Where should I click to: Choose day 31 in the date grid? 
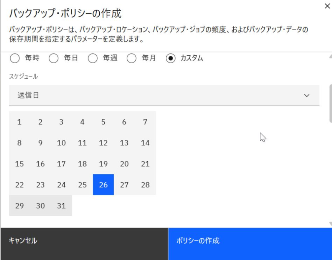pyautogui.click(x=61, y=206)
